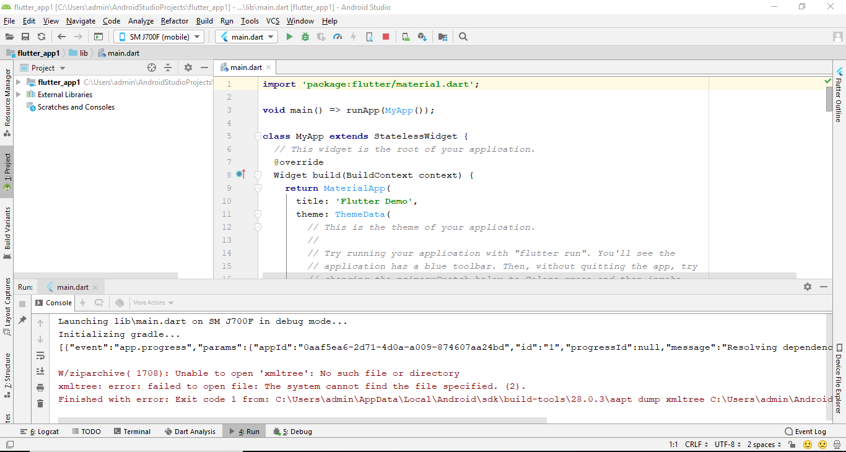Hide the Project panel with minus icon
The width and height of the screenshot is (846, 452).
click(204, 68)
